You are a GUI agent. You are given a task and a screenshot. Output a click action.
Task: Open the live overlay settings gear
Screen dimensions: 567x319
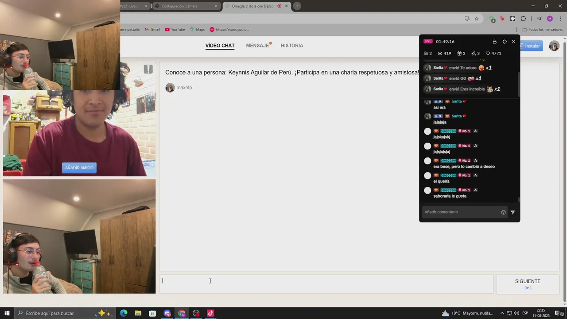coord(505,42)
